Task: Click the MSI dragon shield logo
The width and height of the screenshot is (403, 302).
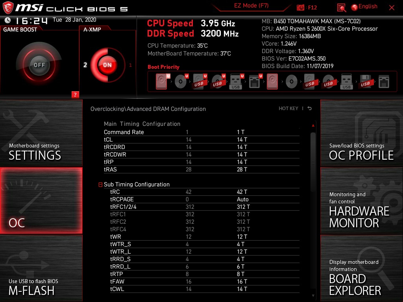Action: point(8,7)
